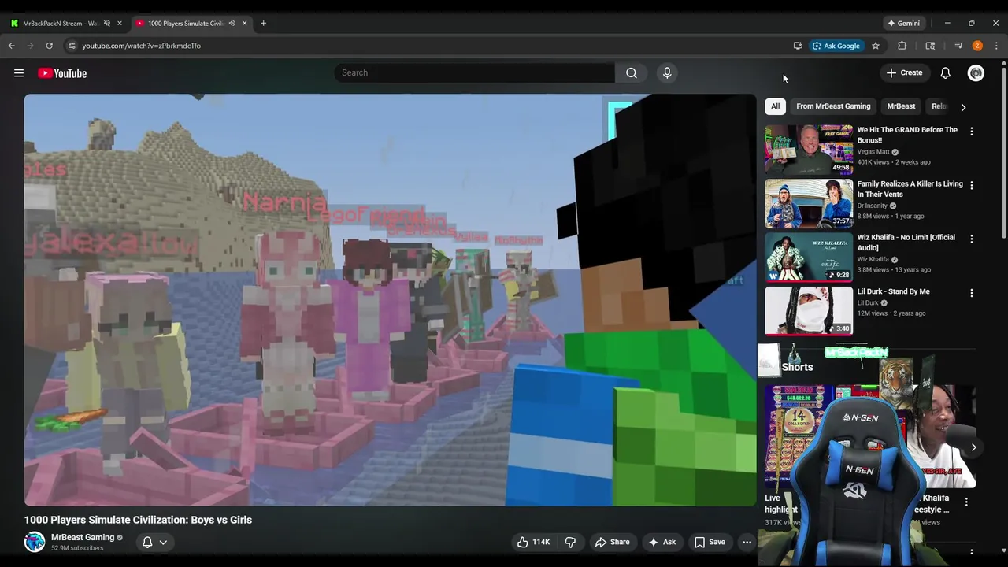This screenshot has width=1008, height=567.
Task: Open MrBeast Gaming channel name link
Action: 83,537
